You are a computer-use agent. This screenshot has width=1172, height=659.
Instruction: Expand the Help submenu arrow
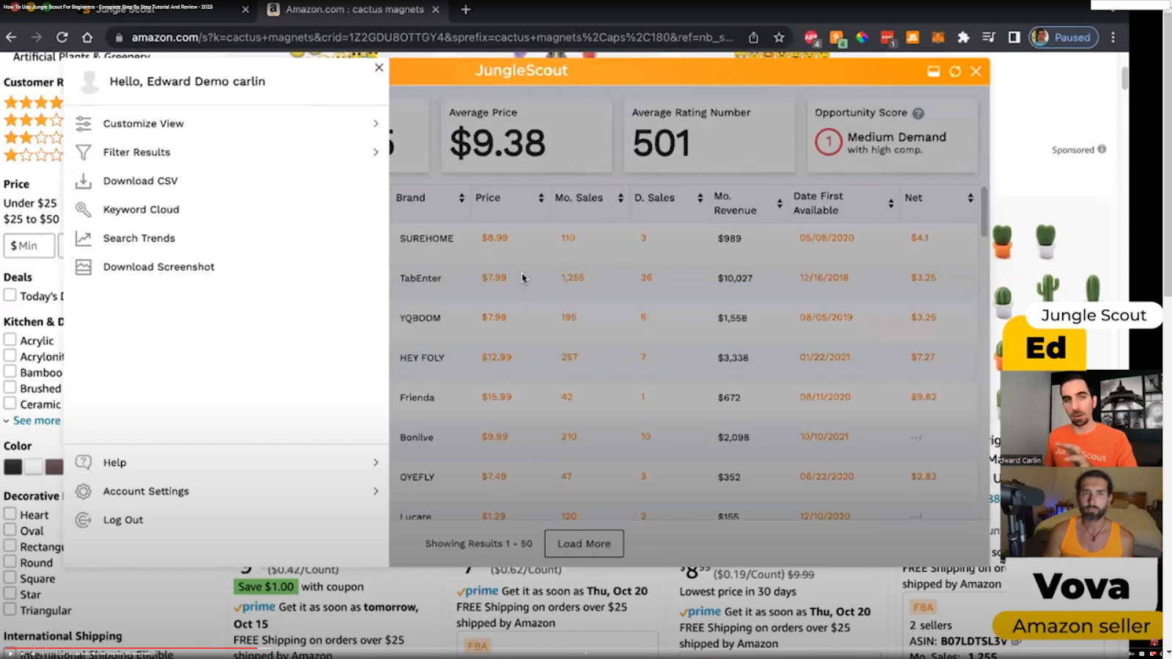click(376, 463)
